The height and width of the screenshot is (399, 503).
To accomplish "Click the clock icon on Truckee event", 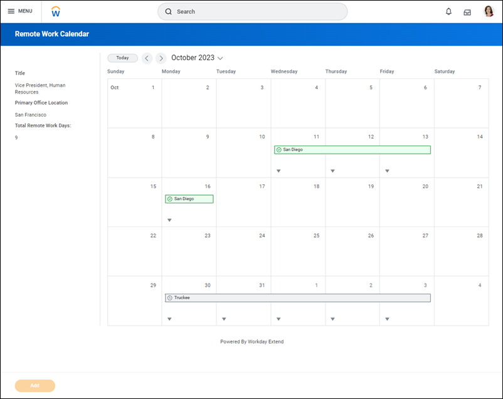I will coord(170,298).
